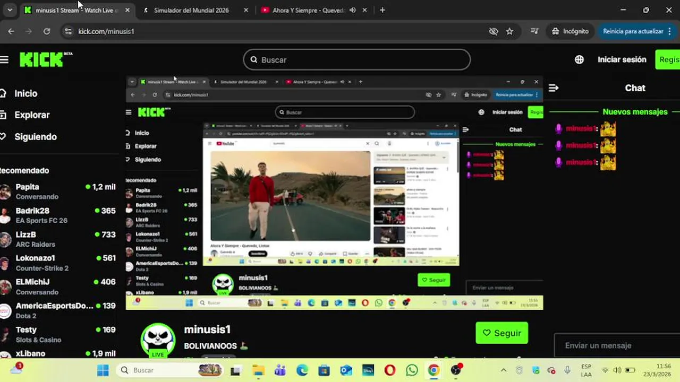The height and width of the screenshot is (382, 680).
Task: Open File Explorer from the taskbar
Action: coord(258,370)
